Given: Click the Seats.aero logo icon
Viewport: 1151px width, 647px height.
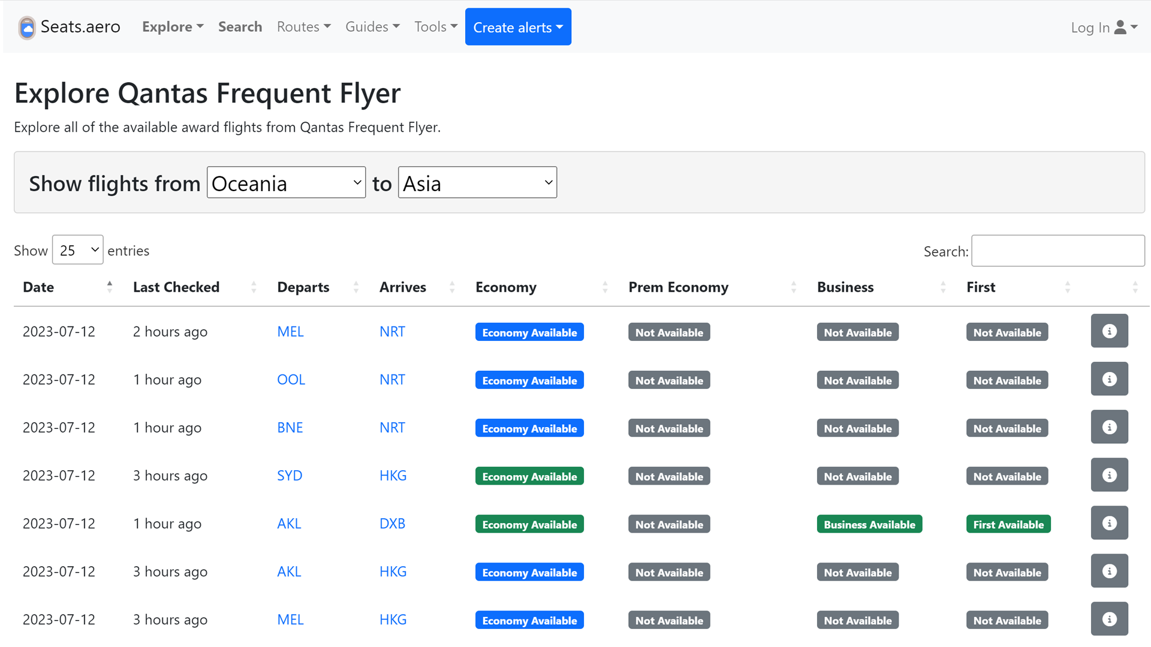Looking at the screenshot, I should [x=27, y=27].
